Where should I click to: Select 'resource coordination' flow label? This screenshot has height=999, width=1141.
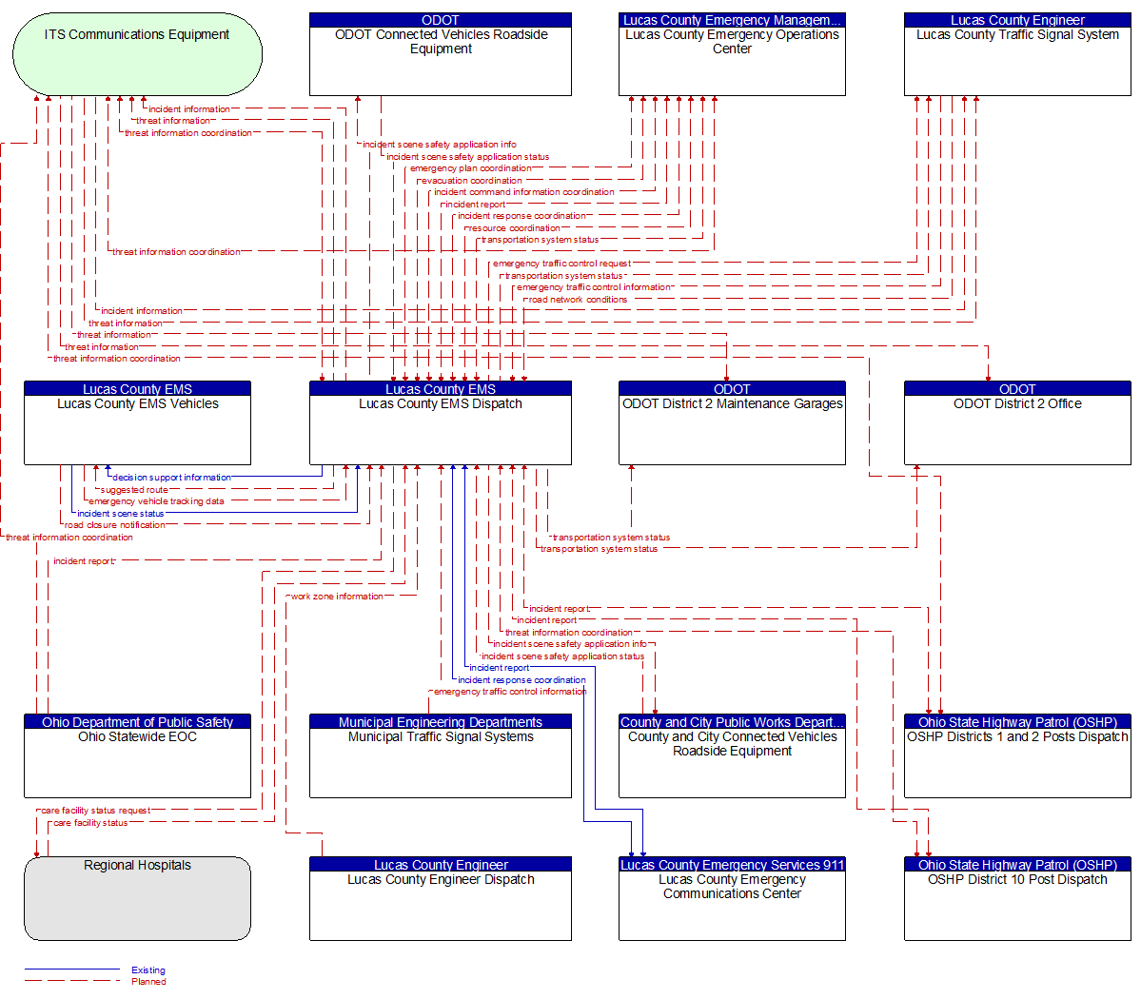514,228
